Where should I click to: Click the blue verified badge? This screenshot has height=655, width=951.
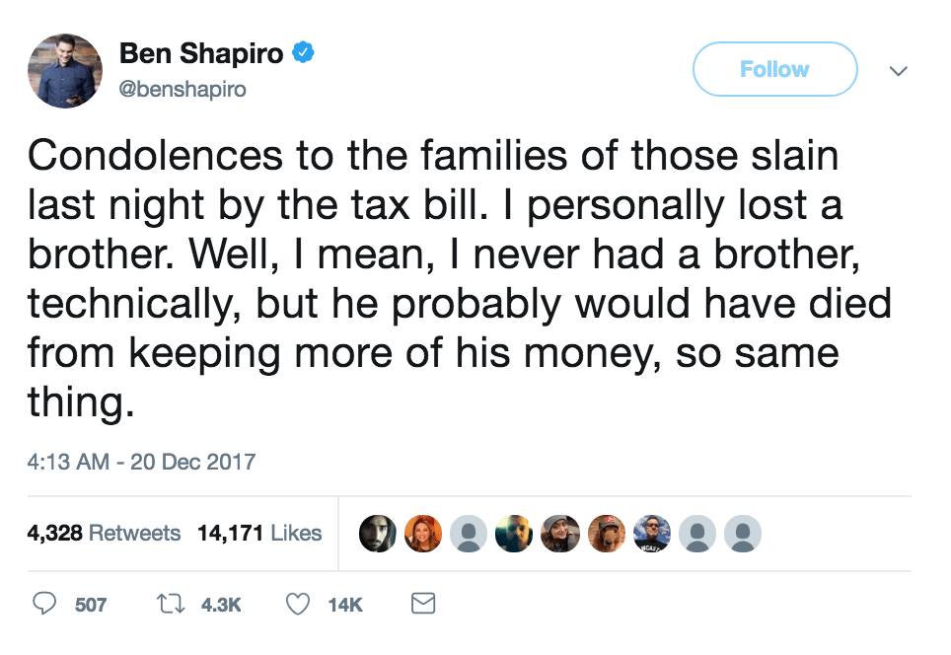(303, 52)
